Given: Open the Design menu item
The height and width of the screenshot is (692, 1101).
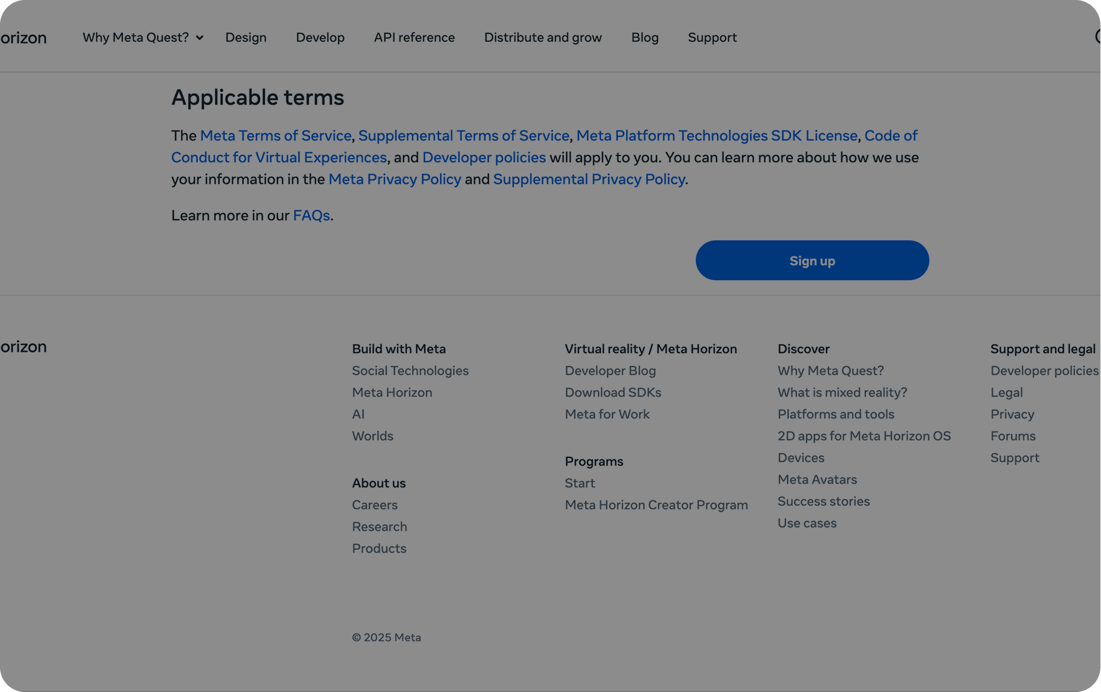Looking at the screenshot, I should coord(245,37).
